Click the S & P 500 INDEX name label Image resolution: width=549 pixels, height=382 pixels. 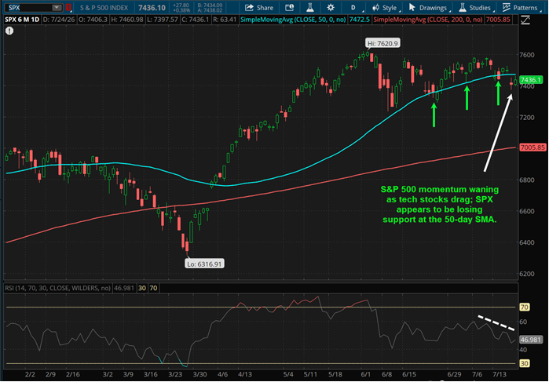pos(104,7)
